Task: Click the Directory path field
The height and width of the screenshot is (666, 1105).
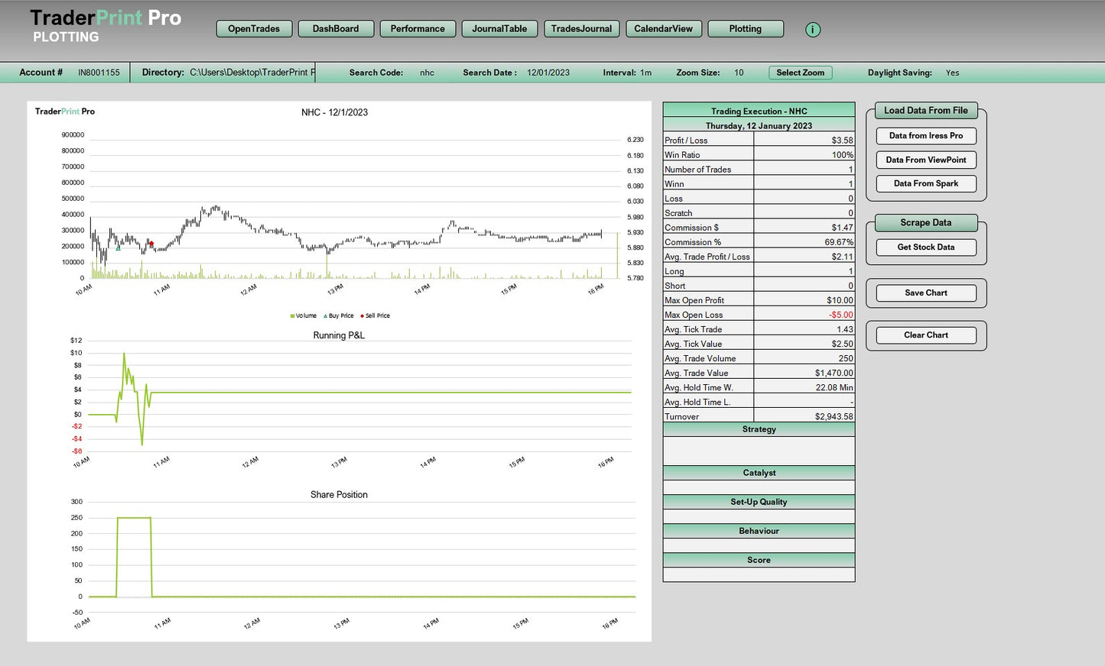Action: pyautogui.click(x=252, y=73)
